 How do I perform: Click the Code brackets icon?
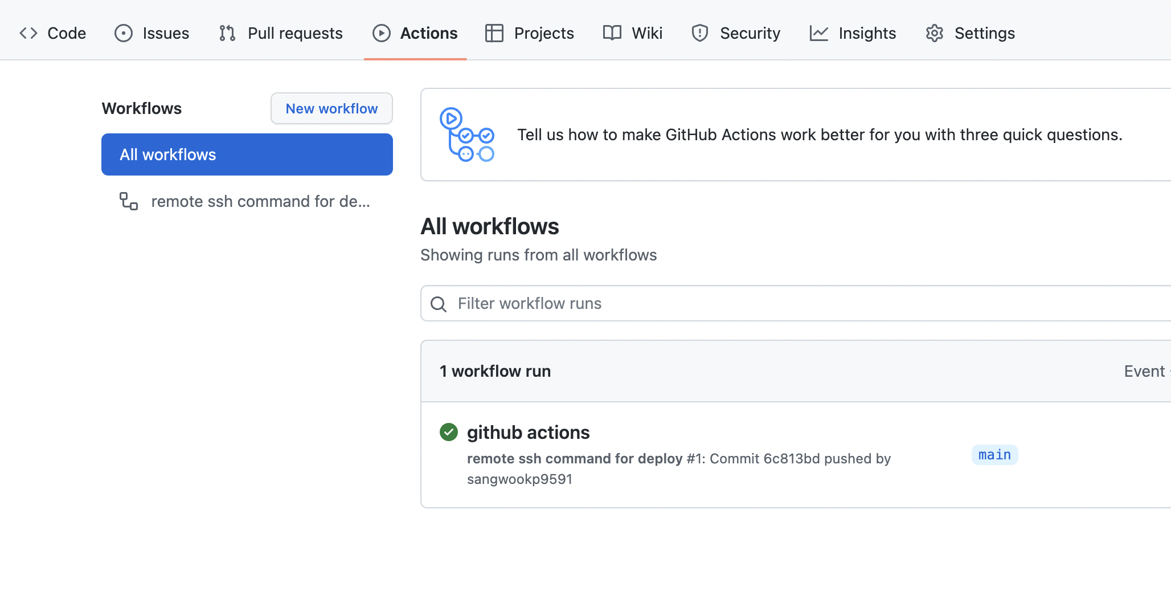(x=28, y=33)
